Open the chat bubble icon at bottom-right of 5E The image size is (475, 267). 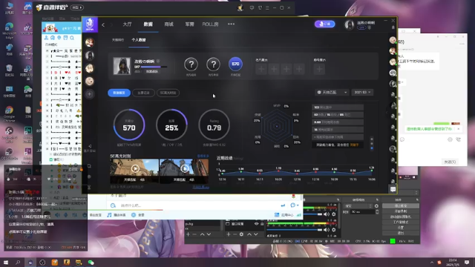pyautogui.click(x=393, y=189)
